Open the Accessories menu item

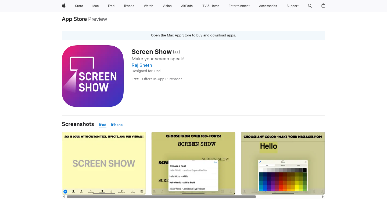(268, 6)
